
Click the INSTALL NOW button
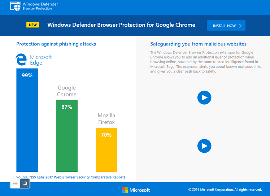pos(226,26)
